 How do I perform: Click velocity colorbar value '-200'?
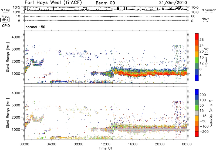click(x=204, y=132)
